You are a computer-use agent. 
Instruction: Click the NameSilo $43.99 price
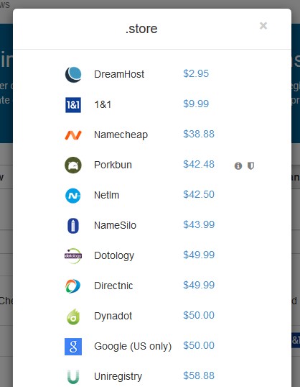tap(199, 224)
